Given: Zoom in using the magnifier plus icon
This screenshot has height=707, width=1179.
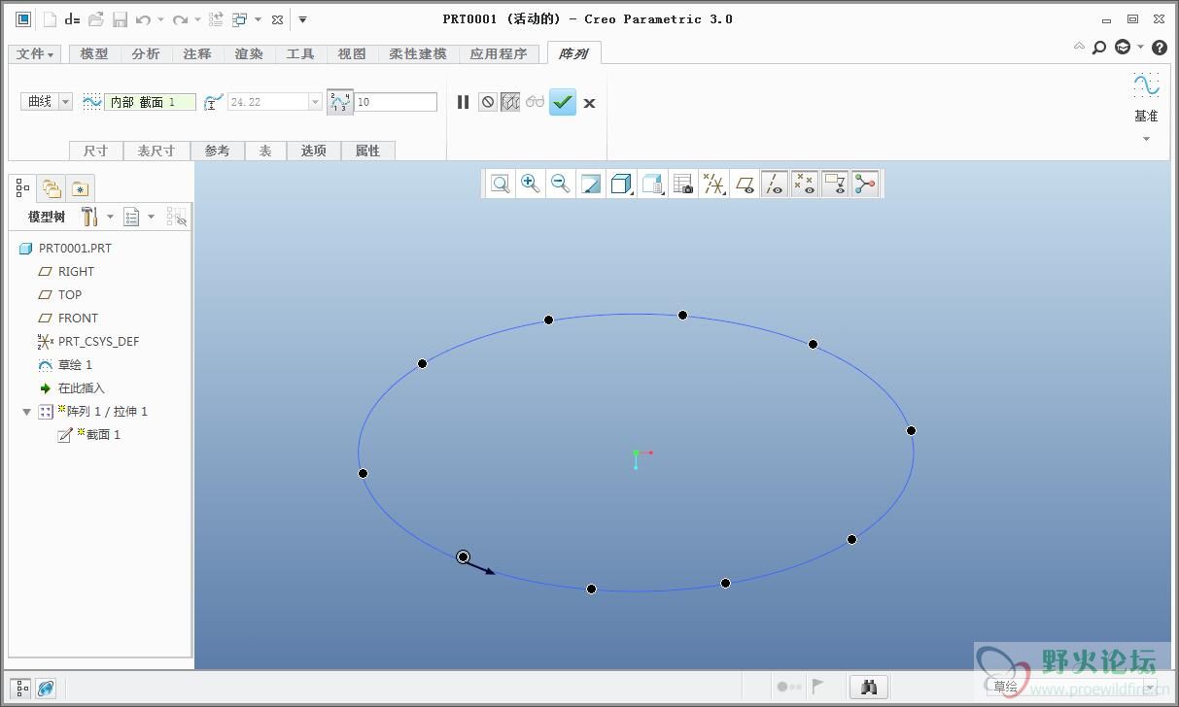Looking at the screenshot, I should pos(530,184).
